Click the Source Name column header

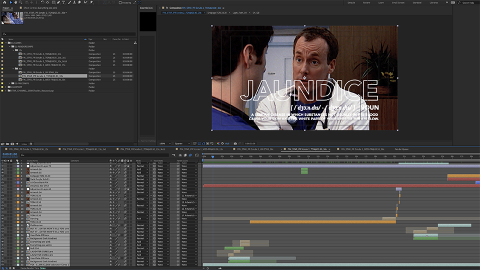[32, 160]
